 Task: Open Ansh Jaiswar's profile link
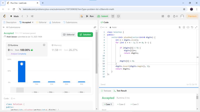coord(12,37)
